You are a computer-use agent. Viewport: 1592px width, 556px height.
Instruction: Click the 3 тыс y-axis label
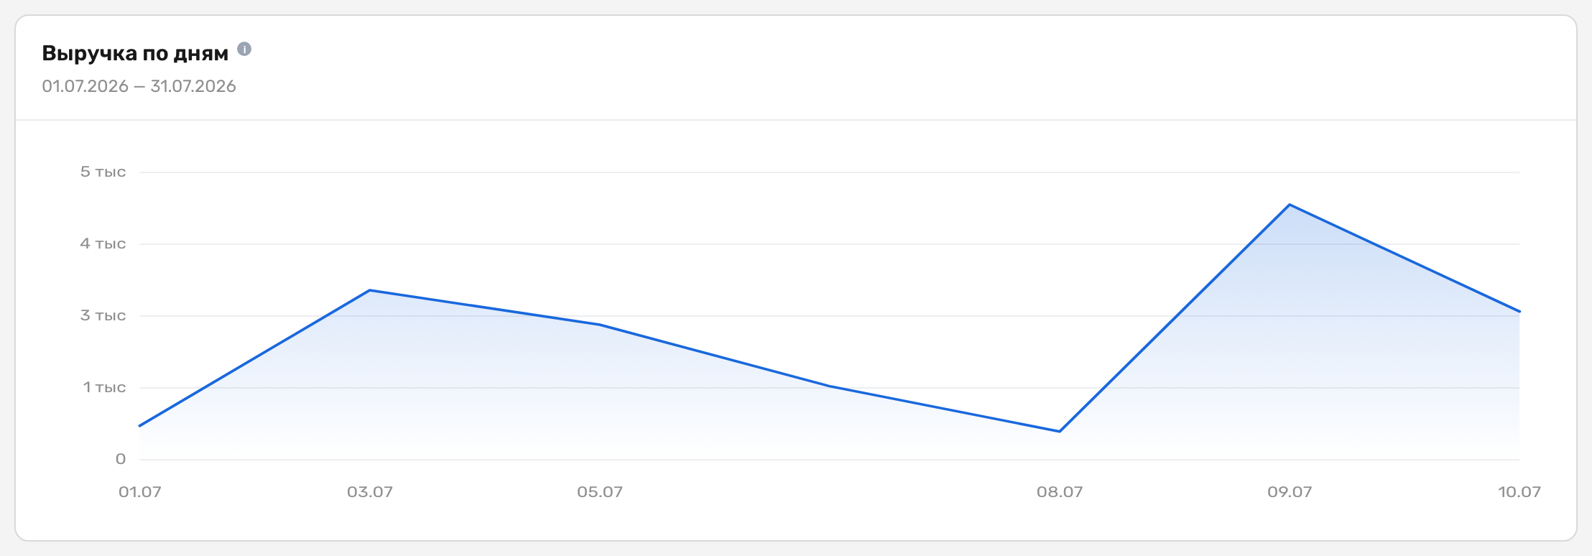click(x=103, y=315)
